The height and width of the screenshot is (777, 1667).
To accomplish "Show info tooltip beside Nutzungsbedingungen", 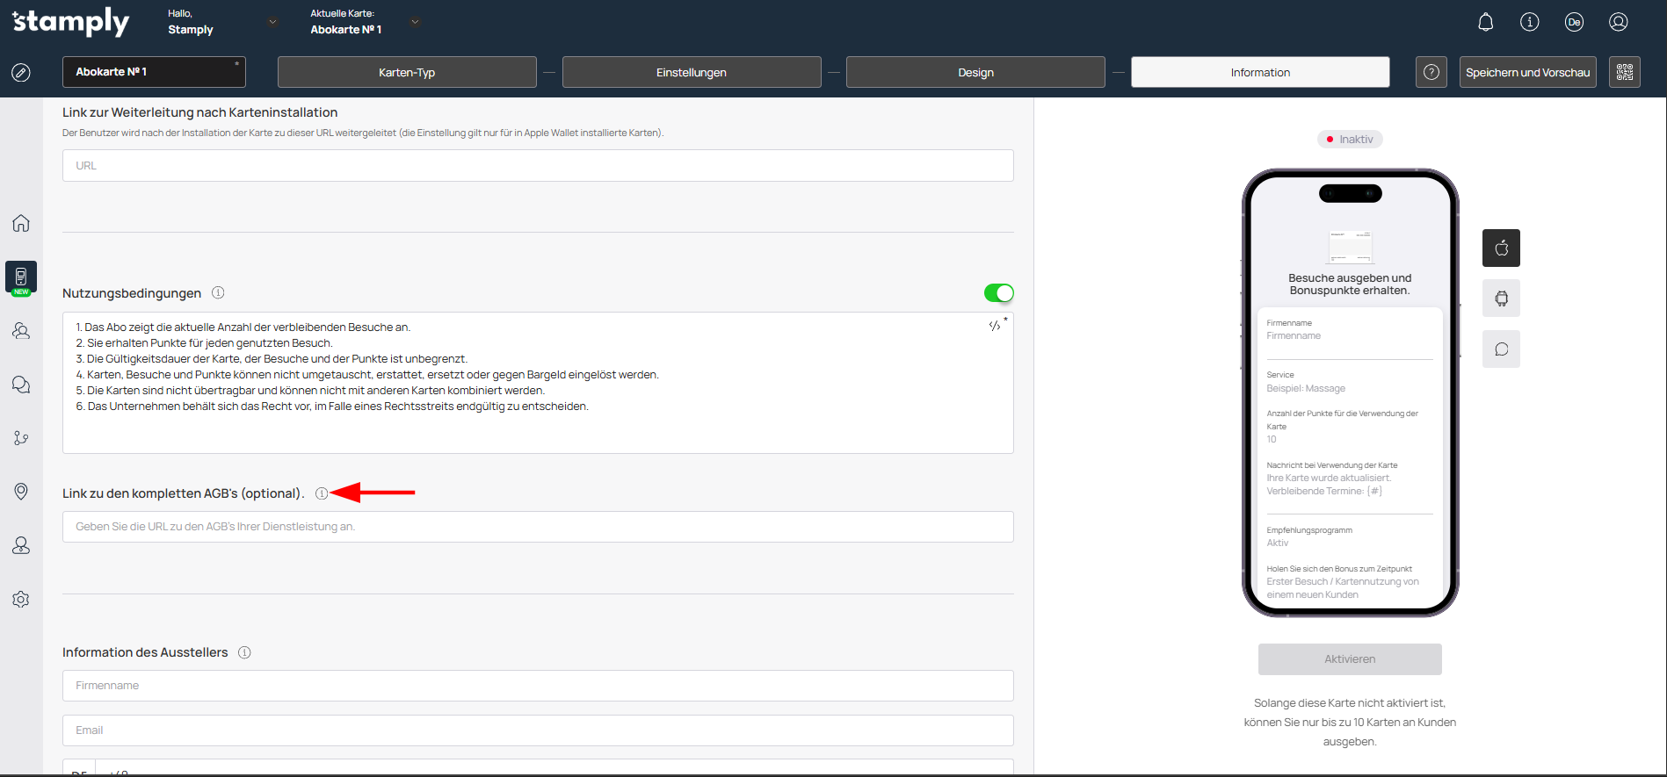I will pyautogui.click(x=218, y=293).
